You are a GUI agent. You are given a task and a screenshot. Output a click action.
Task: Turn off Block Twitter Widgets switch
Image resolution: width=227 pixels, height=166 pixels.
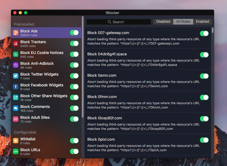(74, 76)
